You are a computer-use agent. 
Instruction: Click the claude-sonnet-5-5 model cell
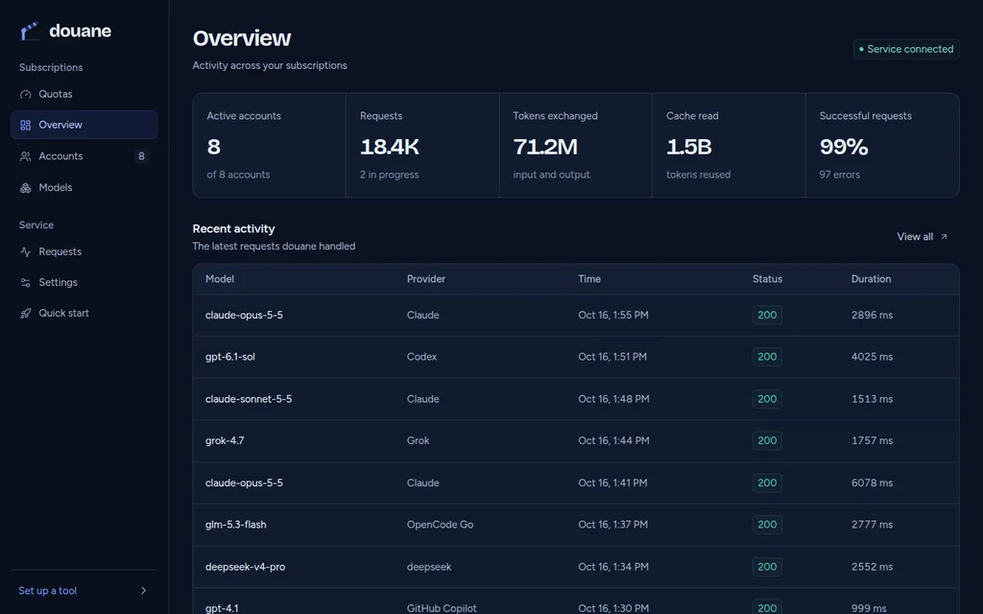pos(249,399)
